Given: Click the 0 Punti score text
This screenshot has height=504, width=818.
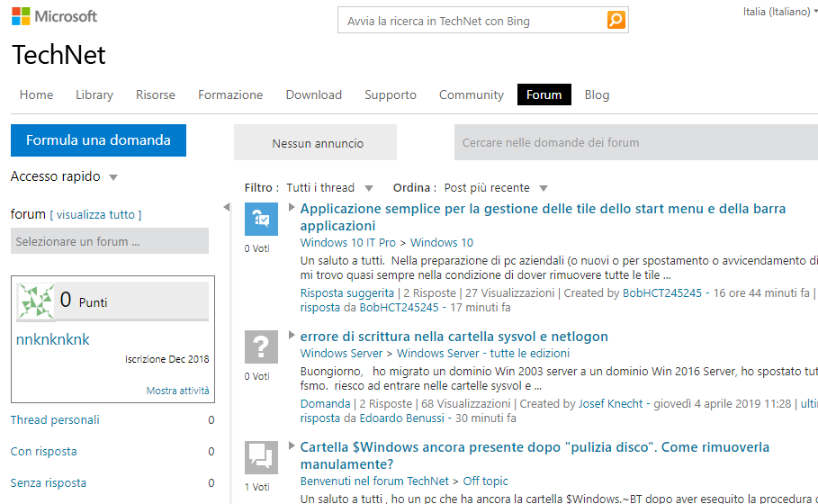Looking at the screenshot, I should point(84,301).
